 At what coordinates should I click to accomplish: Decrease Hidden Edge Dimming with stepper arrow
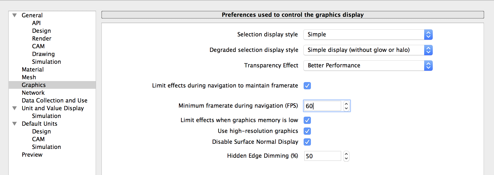click(346, 158)
